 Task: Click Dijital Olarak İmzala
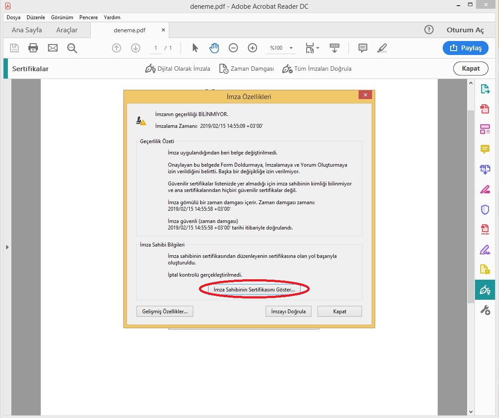[178, 69]
